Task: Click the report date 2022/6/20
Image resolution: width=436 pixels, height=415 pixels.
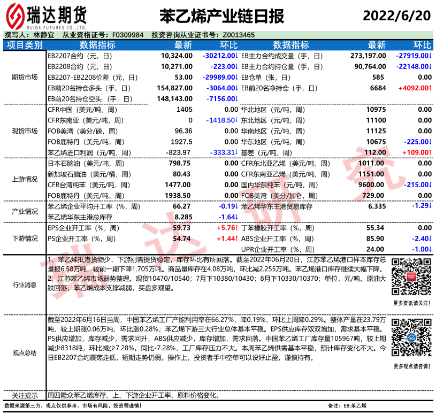Action: click(396, 16)
